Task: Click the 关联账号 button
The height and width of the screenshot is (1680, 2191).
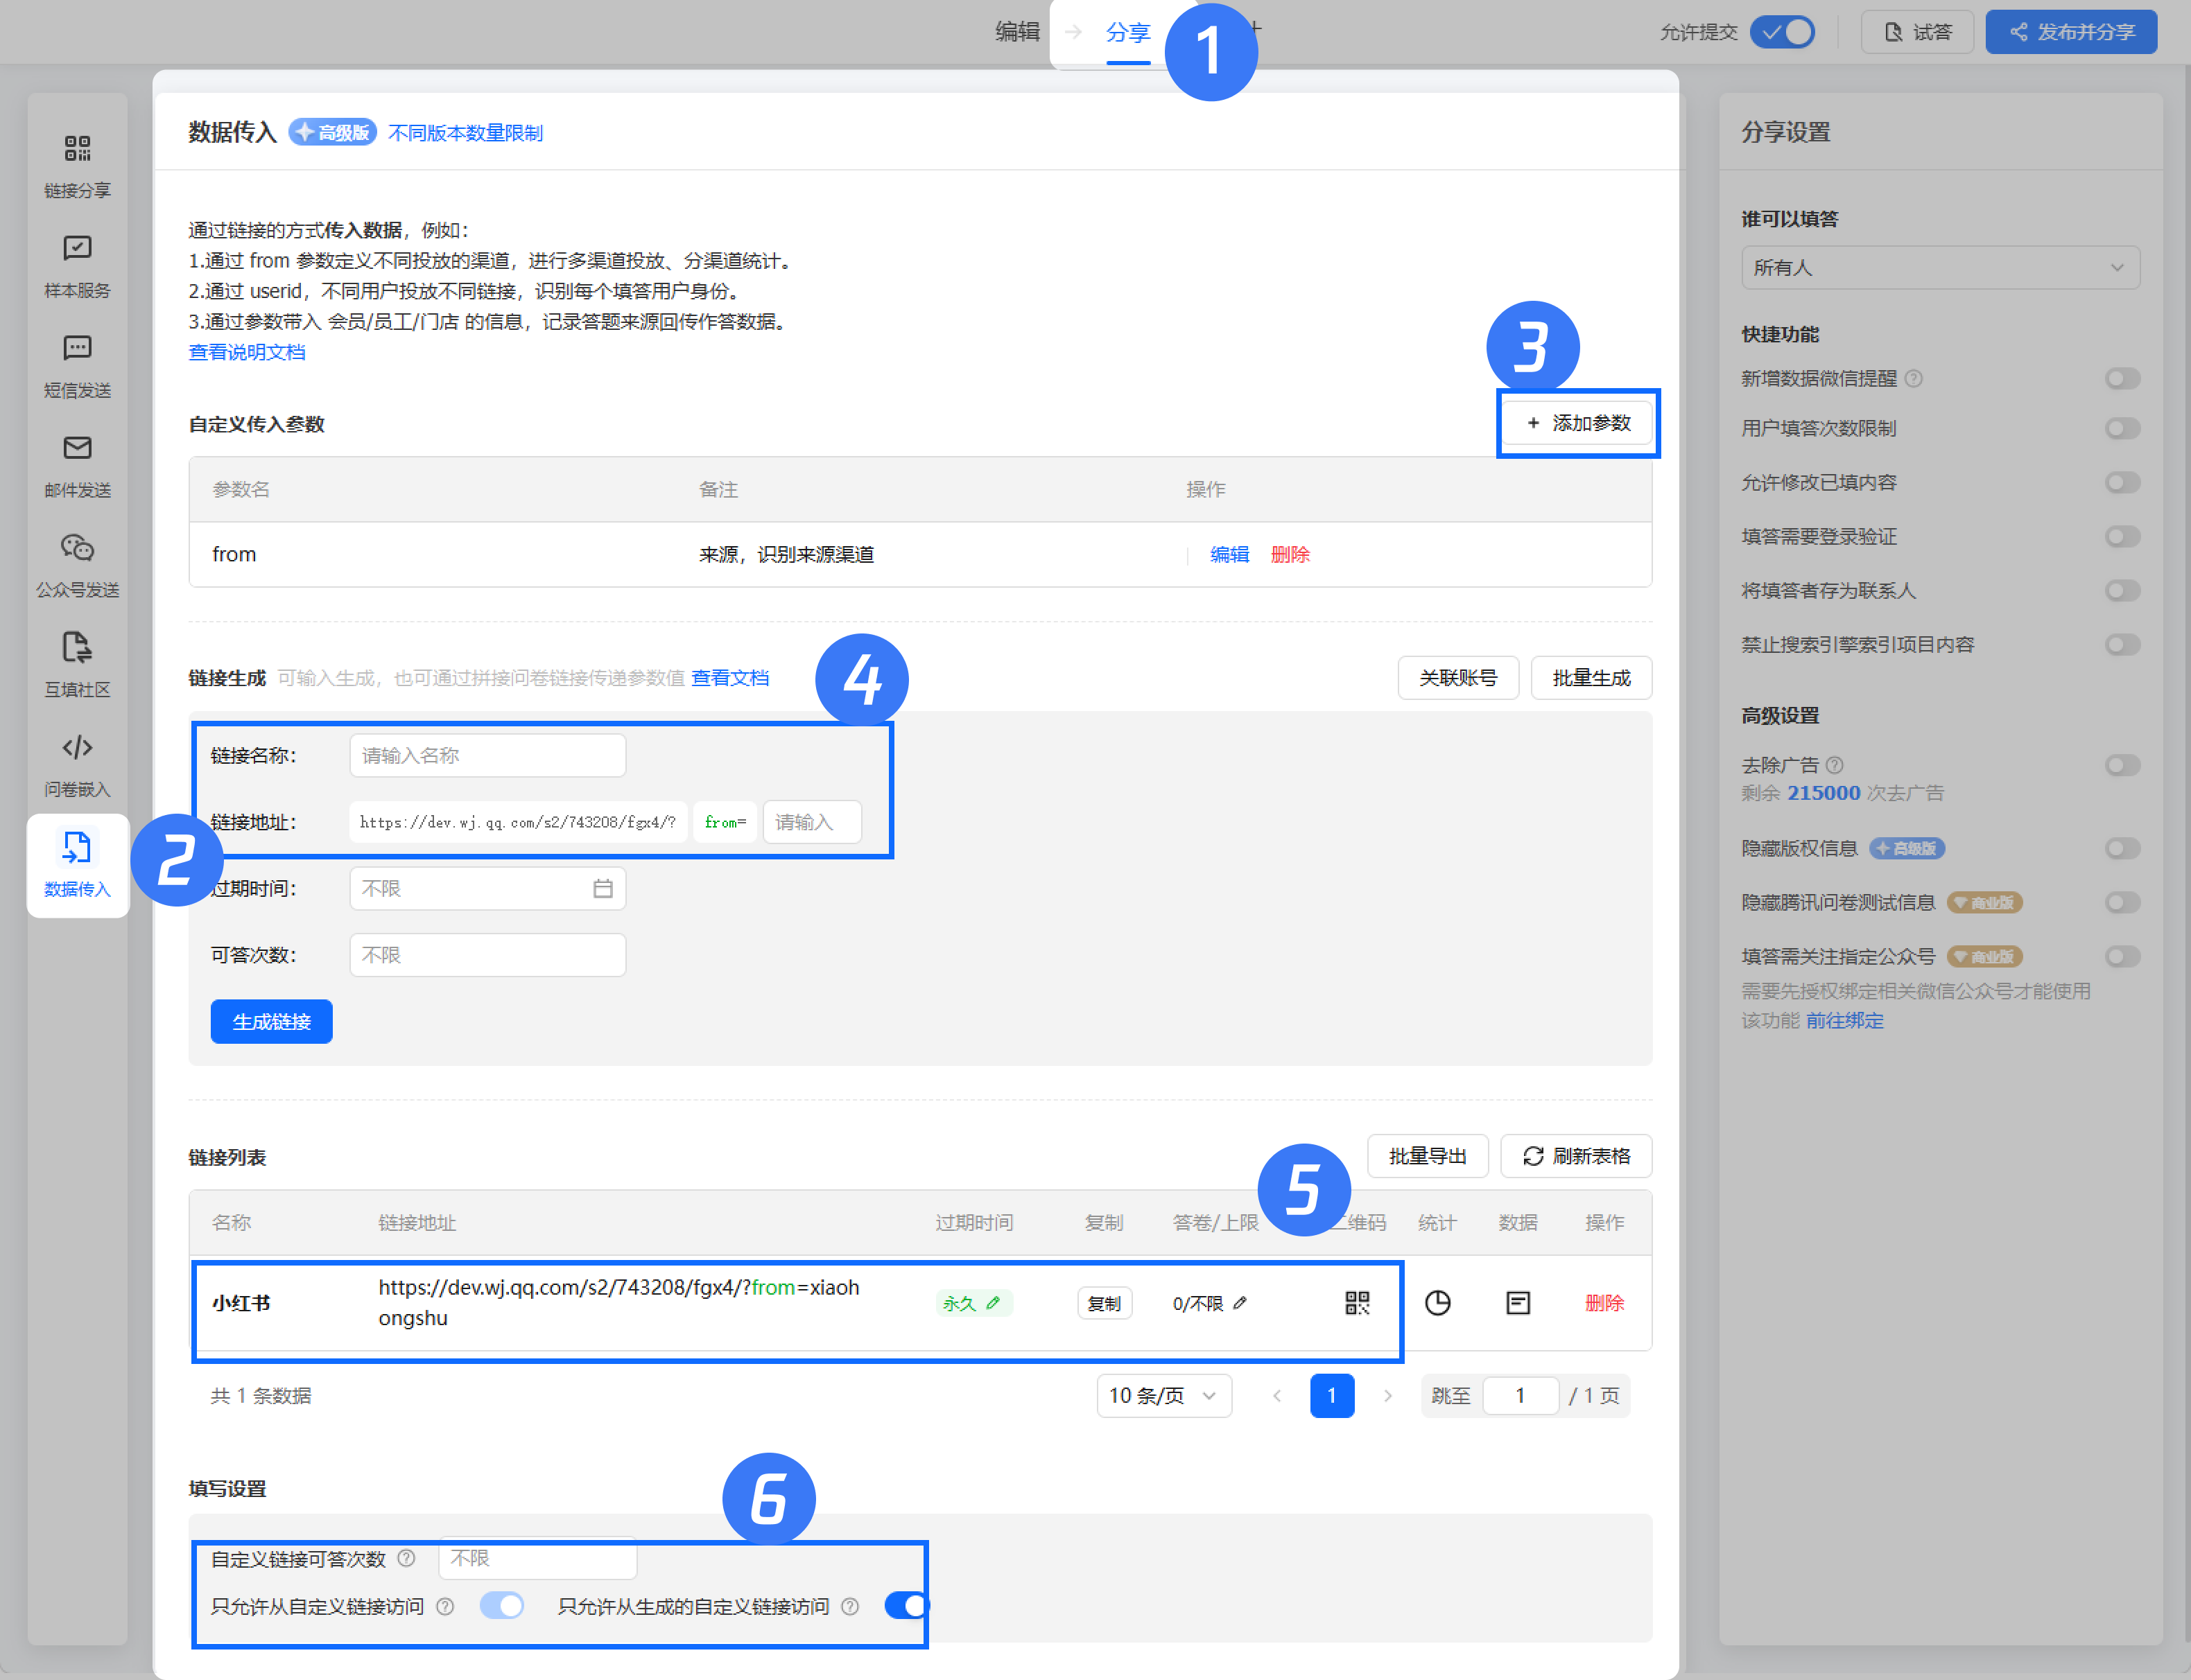Action: pos(1457,678)
